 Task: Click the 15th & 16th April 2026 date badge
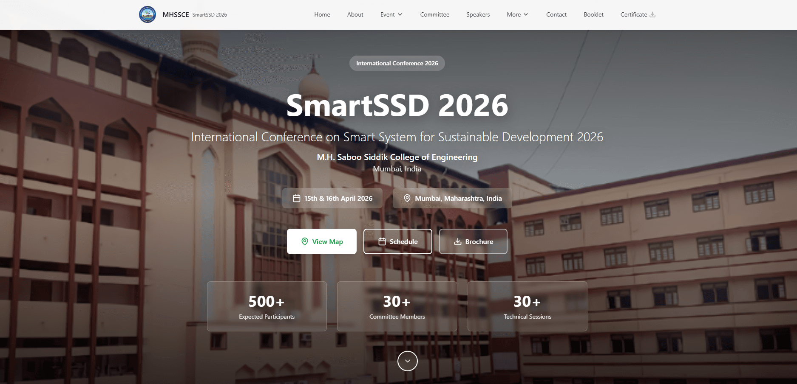click(x=332, y=198)
